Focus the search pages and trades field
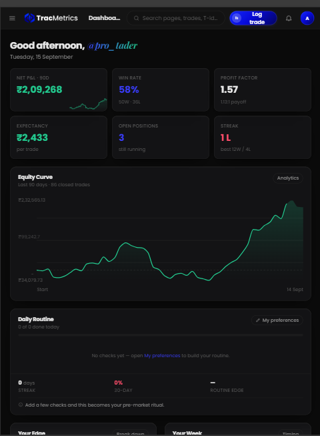 (176, 18)
